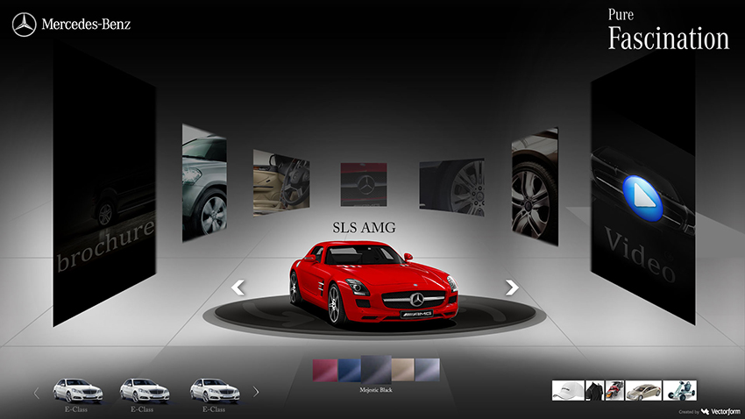
Task: Open the headlight gallery photo
Action: 204,183
